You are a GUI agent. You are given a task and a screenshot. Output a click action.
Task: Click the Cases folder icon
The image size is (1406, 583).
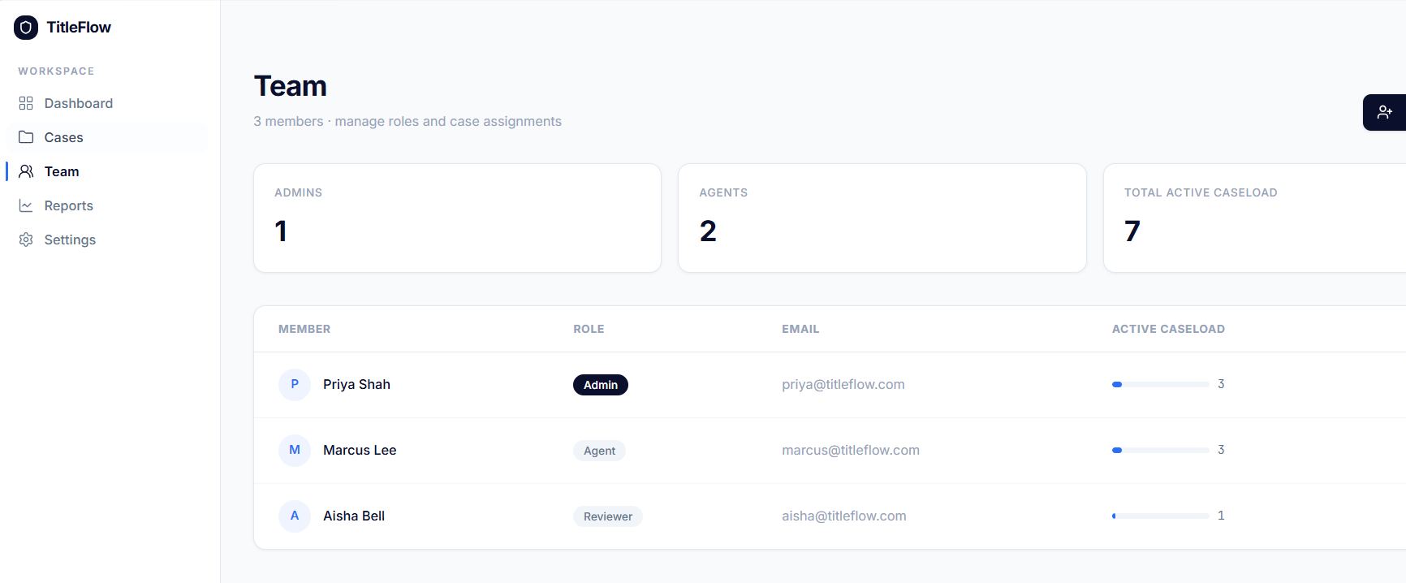(26, 137)
